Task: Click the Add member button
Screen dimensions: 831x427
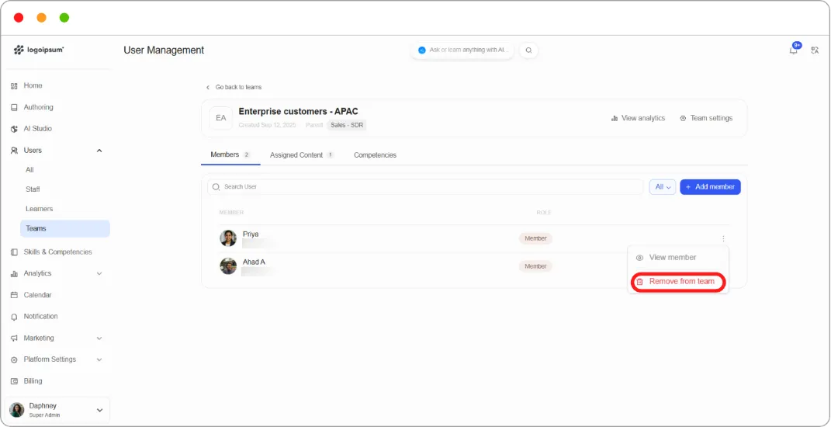Action: 710,186
